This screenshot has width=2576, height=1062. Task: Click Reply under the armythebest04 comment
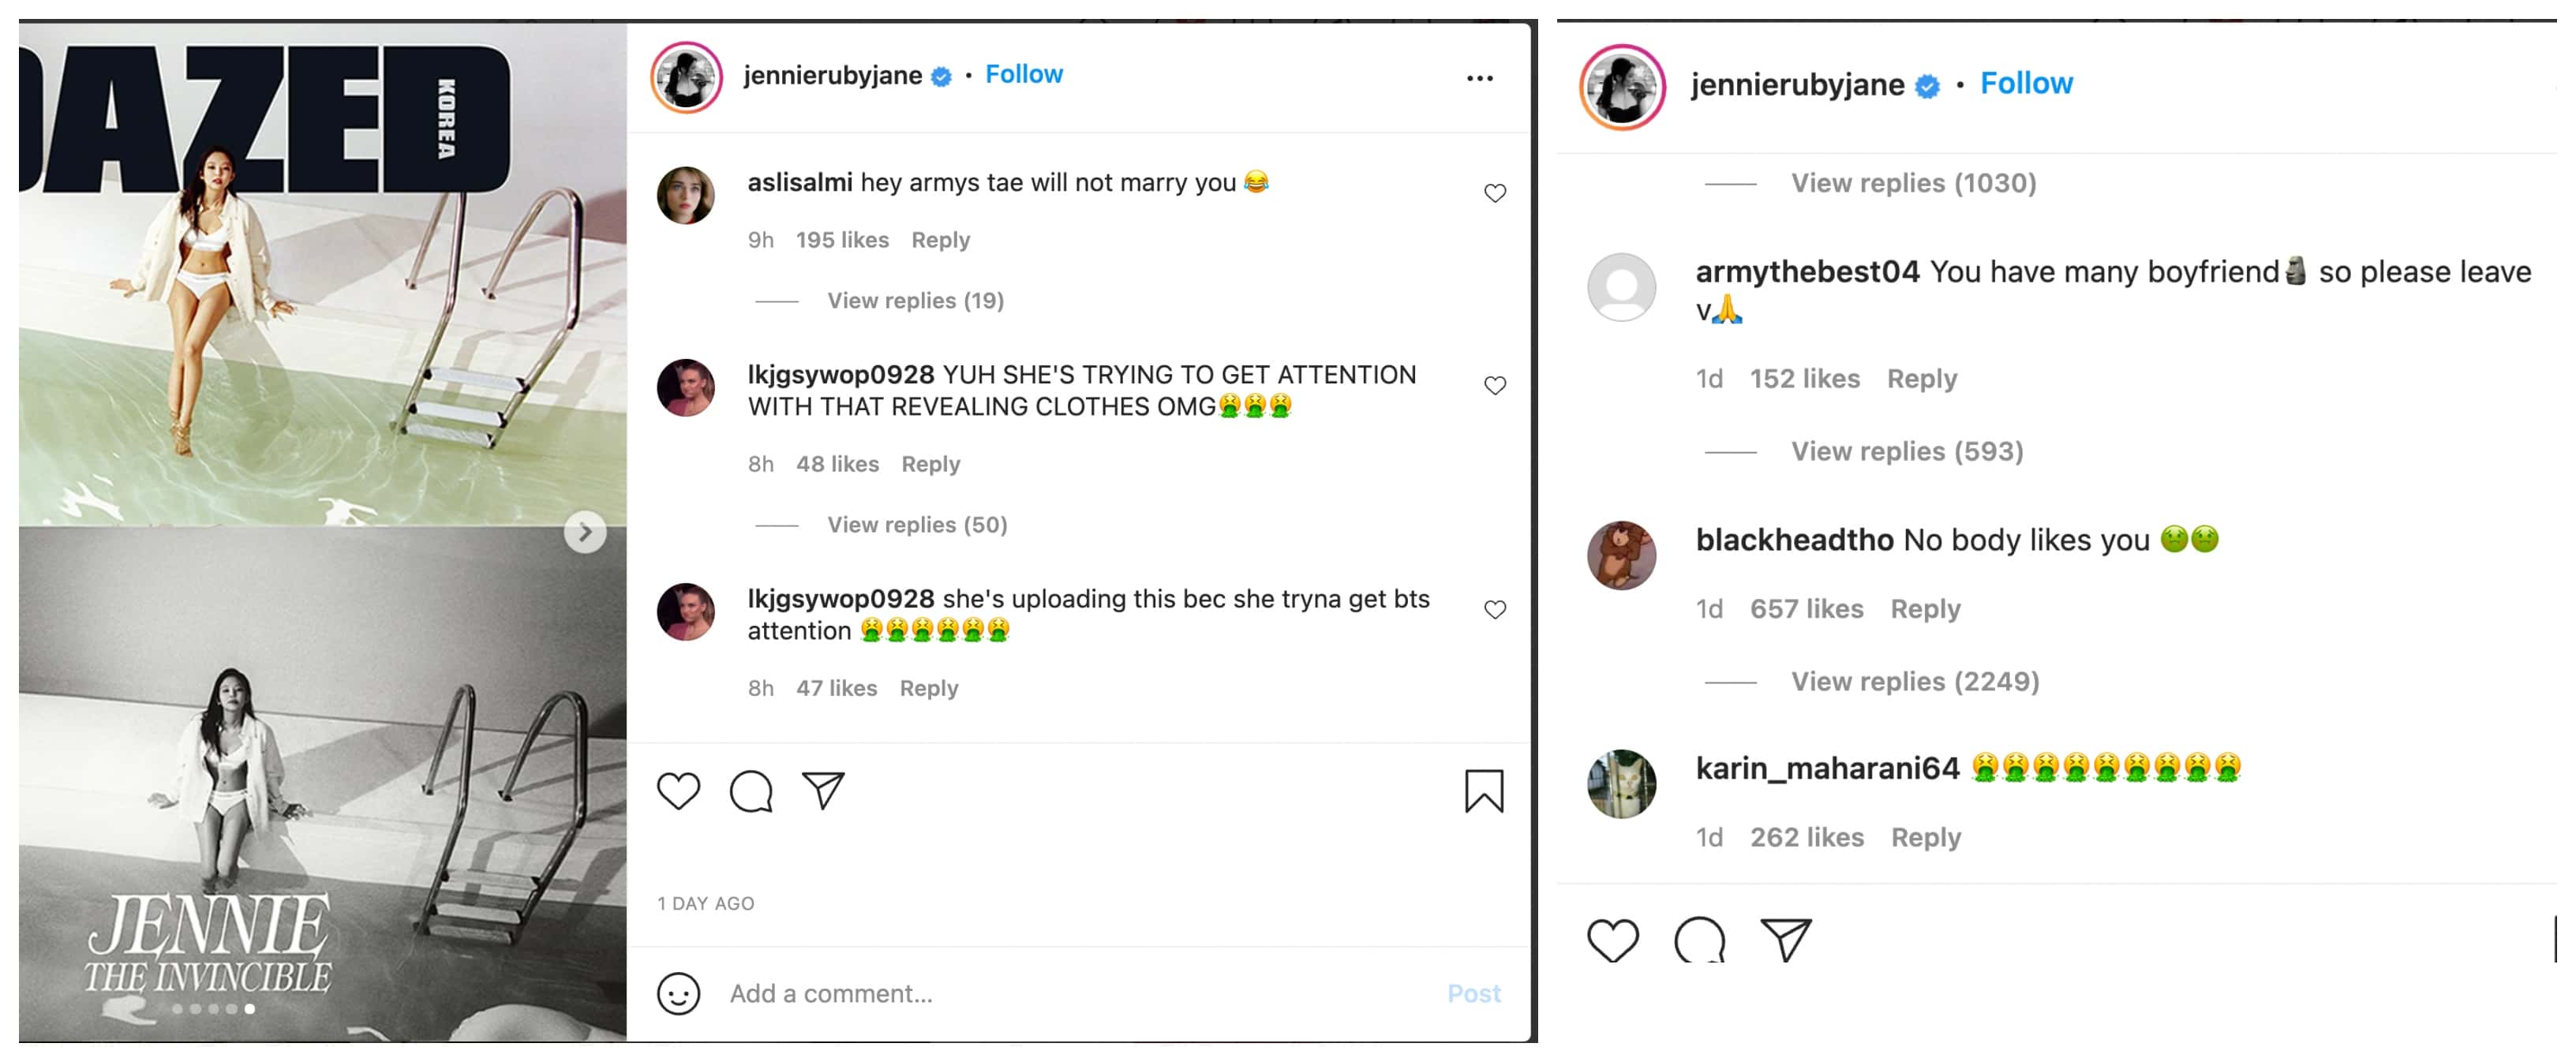(1921, 379)
